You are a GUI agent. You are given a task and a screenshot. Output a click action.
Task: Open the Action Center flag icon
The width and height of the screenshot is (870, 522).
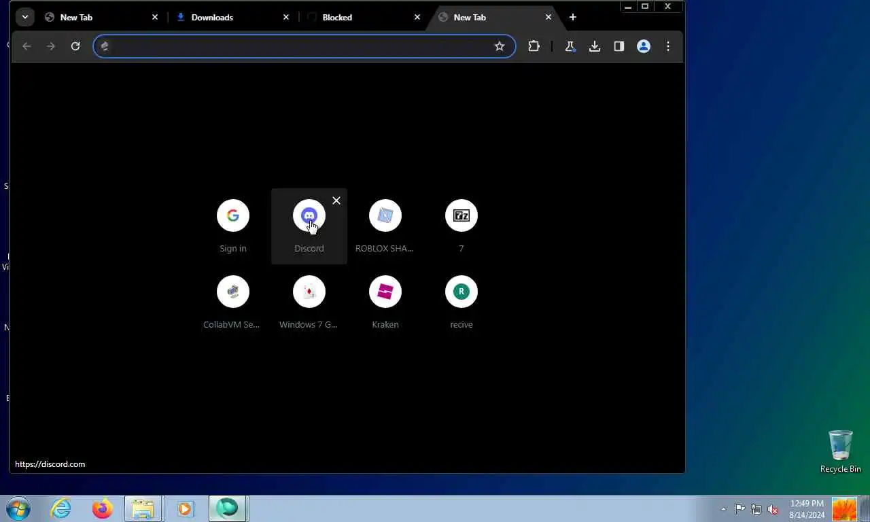coord(739,509)
